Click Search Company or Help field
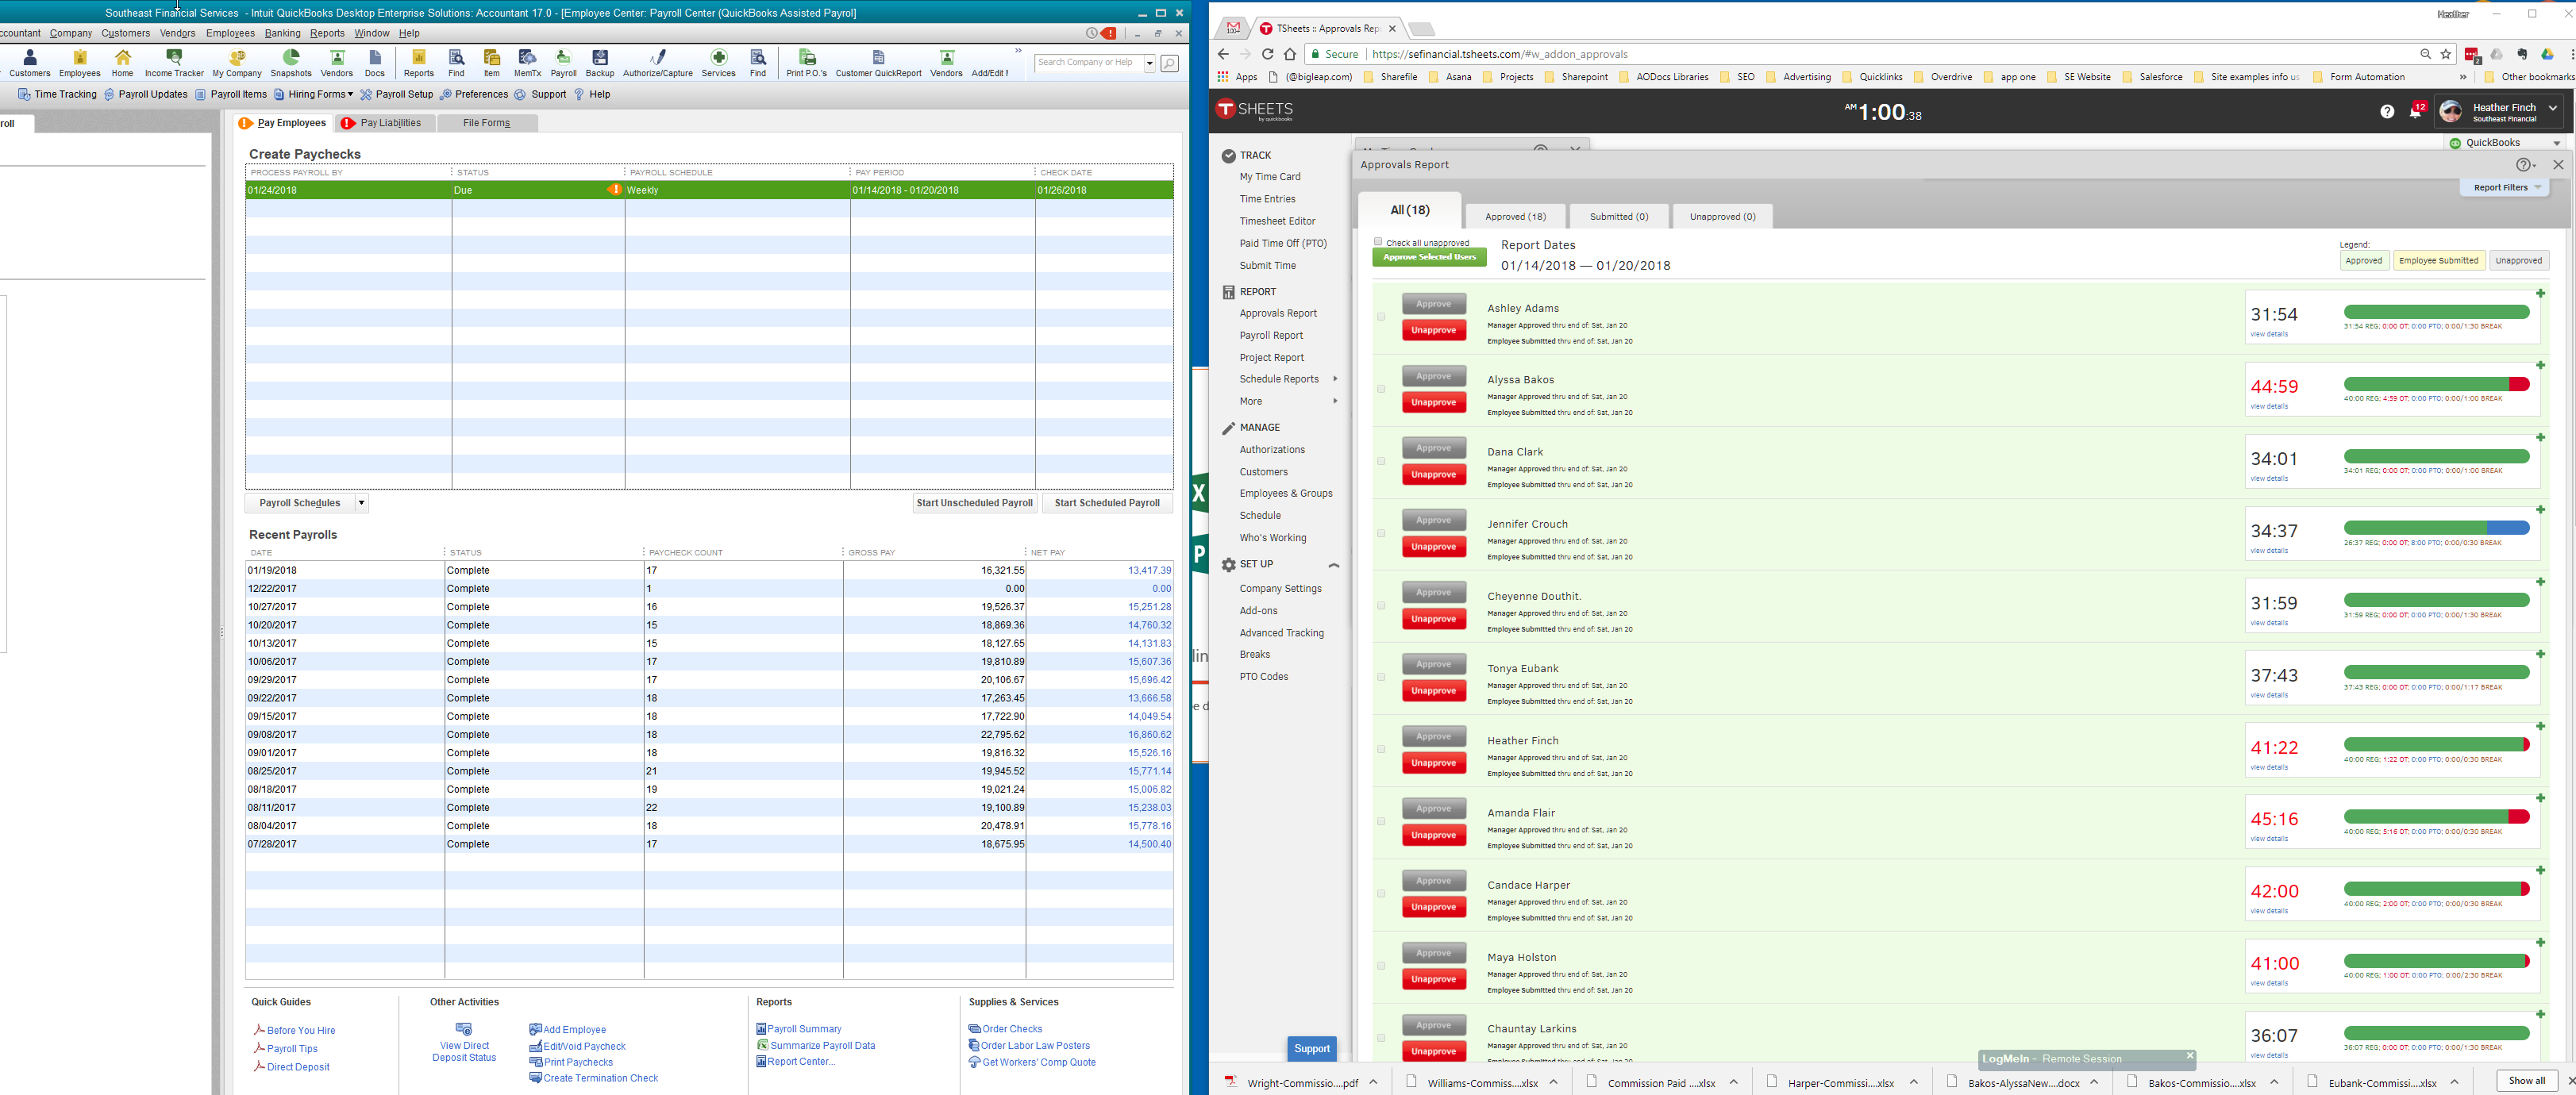This screenshot has width=2576, height=1095. [1088, 63]
